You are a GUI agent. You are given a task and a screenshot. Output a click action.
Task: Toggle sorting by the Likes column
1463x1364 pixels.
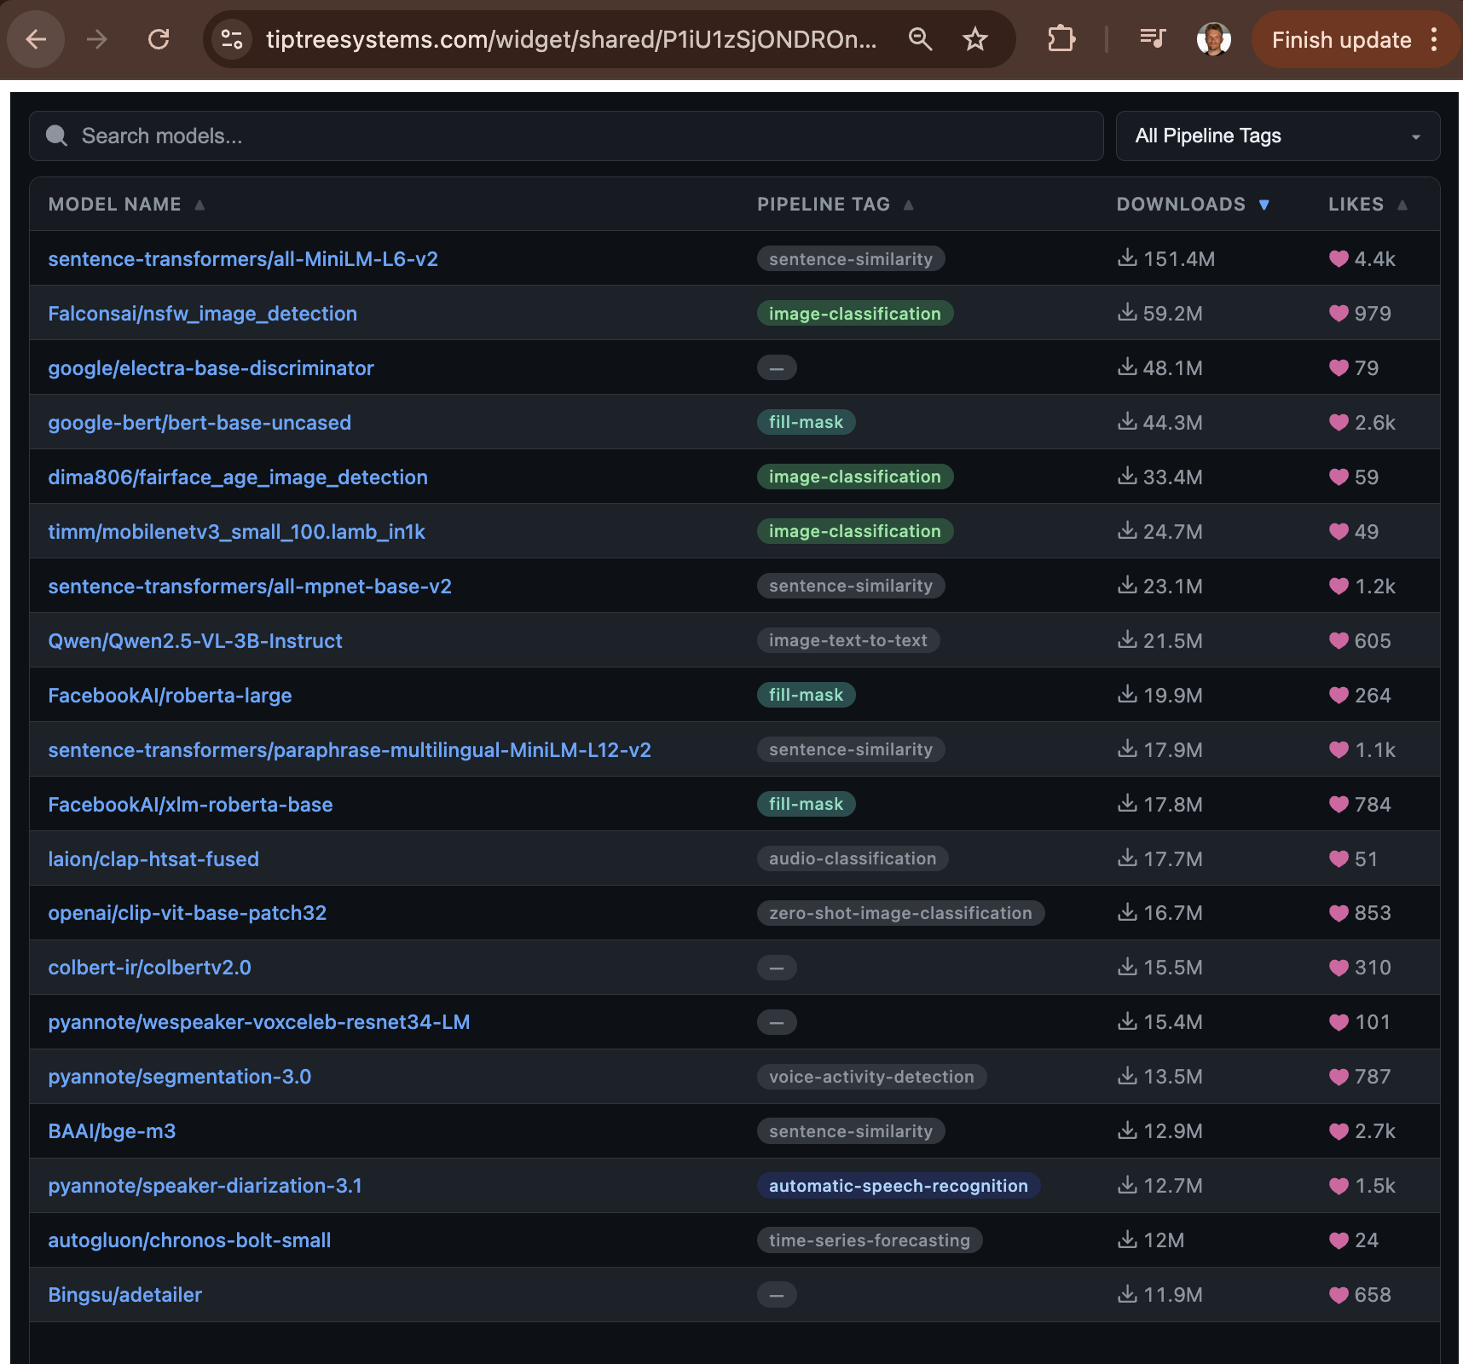coord(1403,205)
